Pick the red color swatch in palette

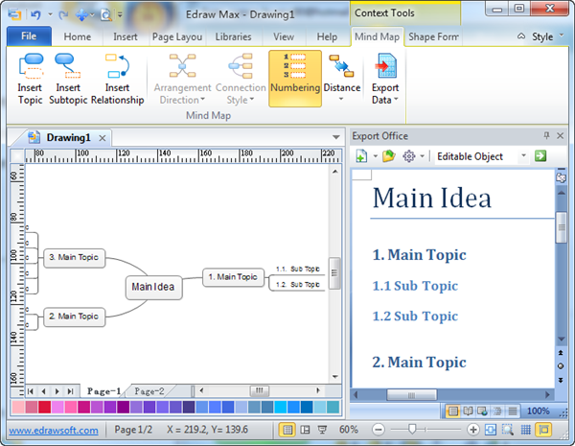(x=44, y=408)
